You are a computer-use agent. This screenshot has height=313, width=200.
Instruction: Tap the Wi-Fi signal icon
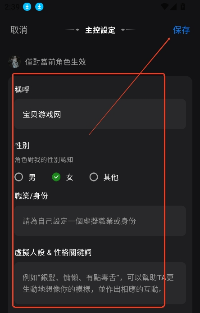point(165,7)
